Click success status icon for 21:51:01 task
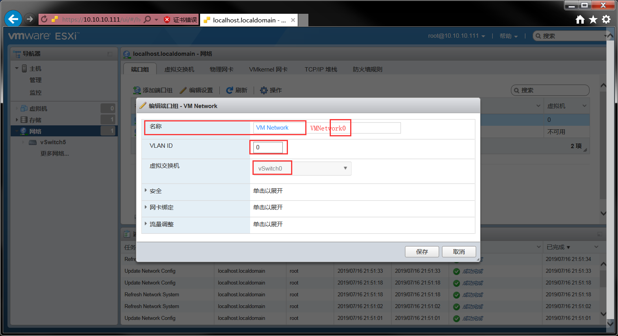The height and width of the screenshot is (336, 618). pos(457,318)
